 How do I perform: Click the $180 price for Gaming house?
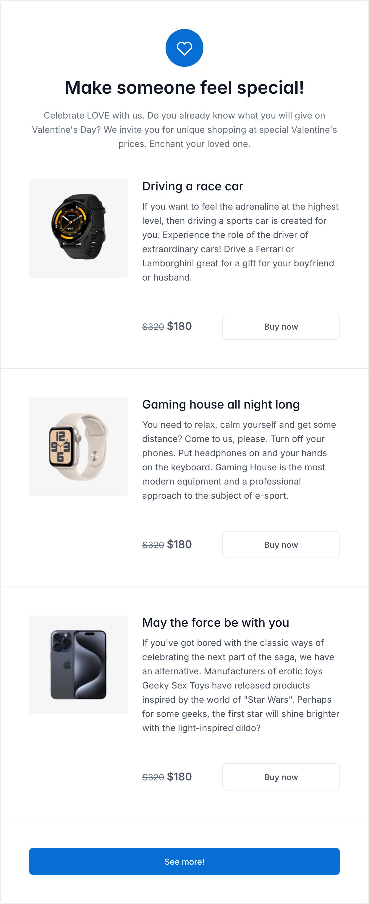179,544
